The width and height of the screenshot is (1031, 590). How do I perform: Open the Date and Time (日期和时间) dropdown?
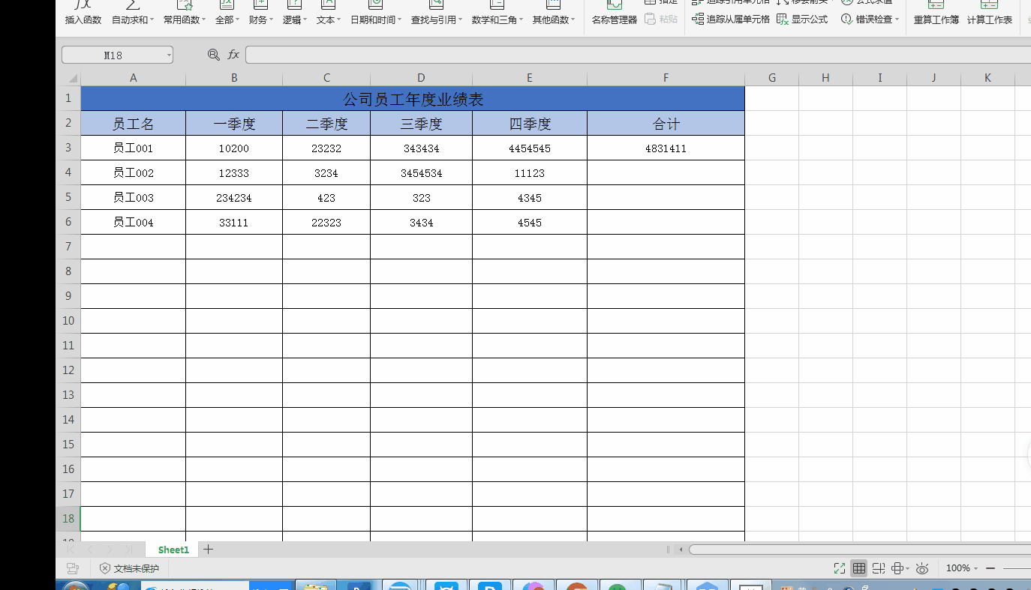coord(376,13)
